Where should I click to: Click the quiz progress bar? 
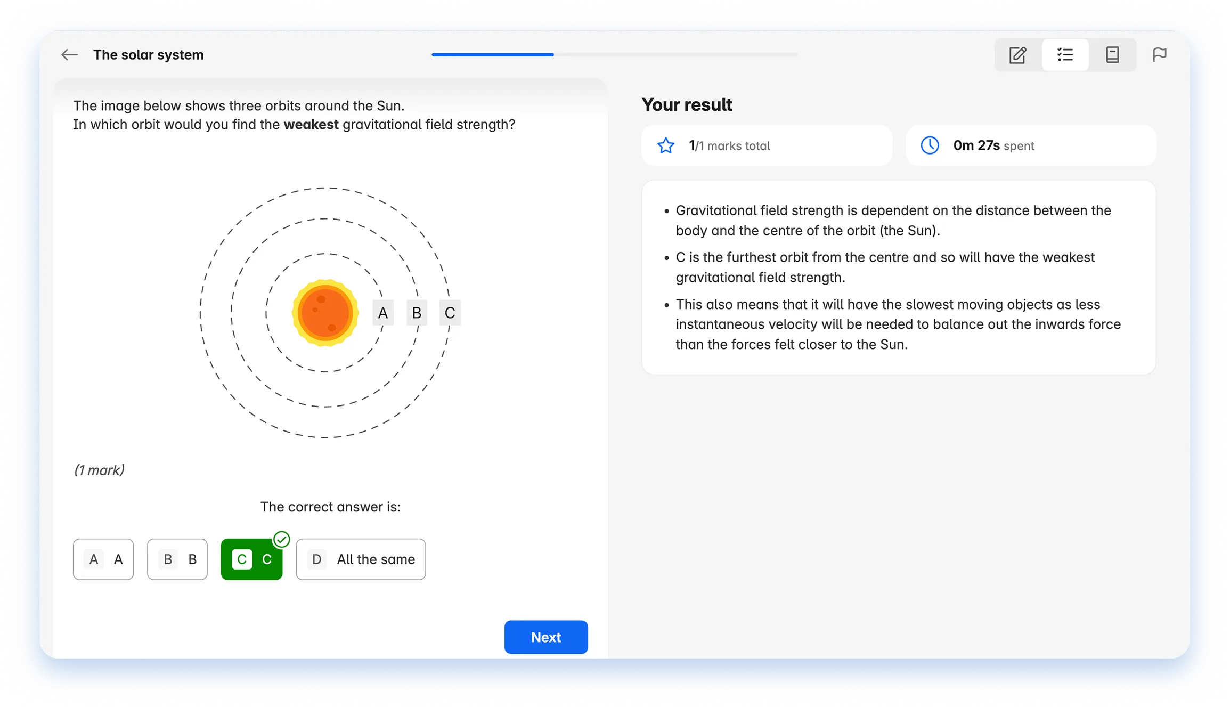click(615, 54)
